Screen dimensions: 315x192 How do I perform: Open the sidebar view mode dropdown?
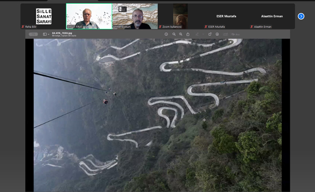tap(48, 35)
